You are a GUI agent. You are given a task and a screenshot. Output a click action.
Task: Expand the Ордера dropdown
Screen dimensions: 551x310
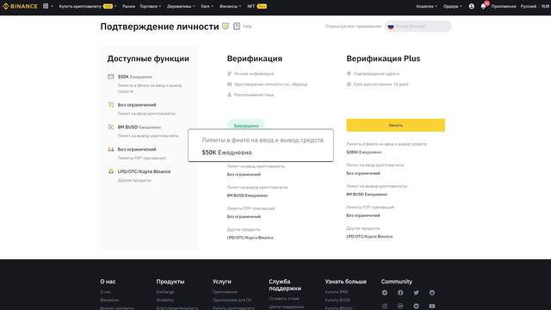click(452, 6)
